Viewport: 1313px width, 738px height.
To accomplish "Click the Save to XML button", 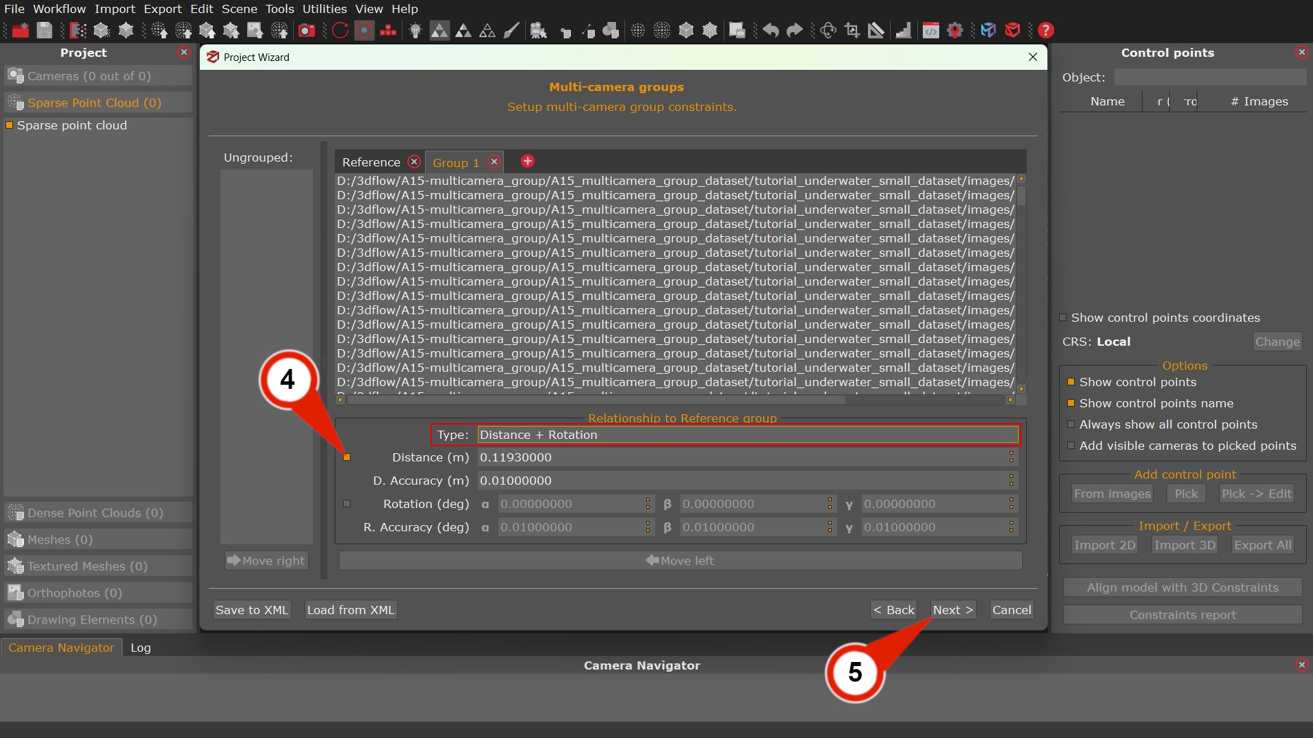I will click(x=251, y=610).
